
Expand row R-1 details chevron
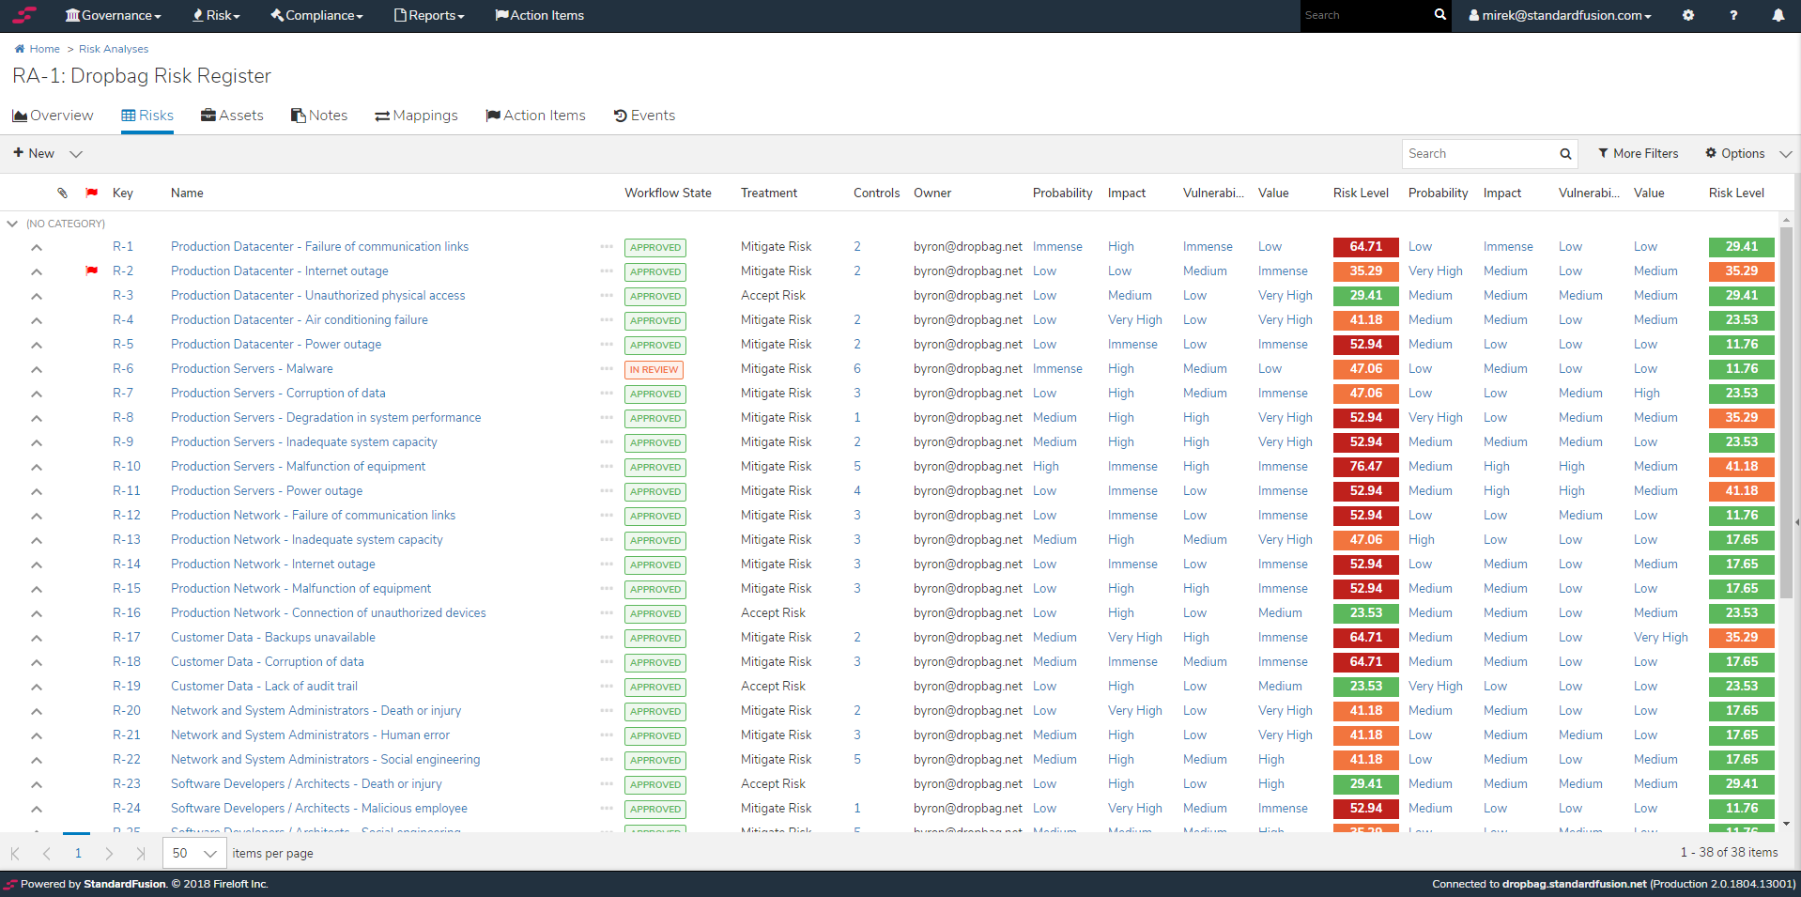[36, 247]
